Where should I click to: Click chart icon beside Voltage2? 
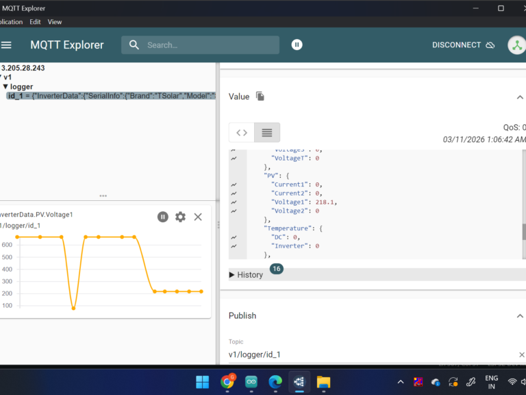point(234,211)
